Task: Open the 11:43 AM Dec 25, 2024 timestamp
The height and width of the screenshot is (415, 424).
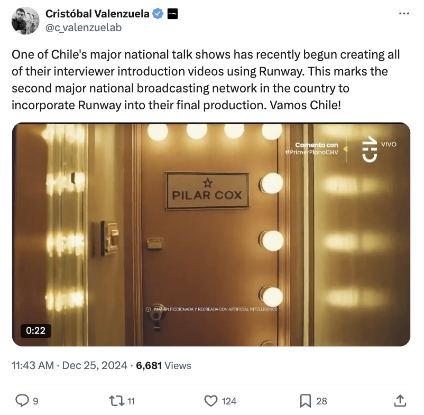Action: click(69, 365)
